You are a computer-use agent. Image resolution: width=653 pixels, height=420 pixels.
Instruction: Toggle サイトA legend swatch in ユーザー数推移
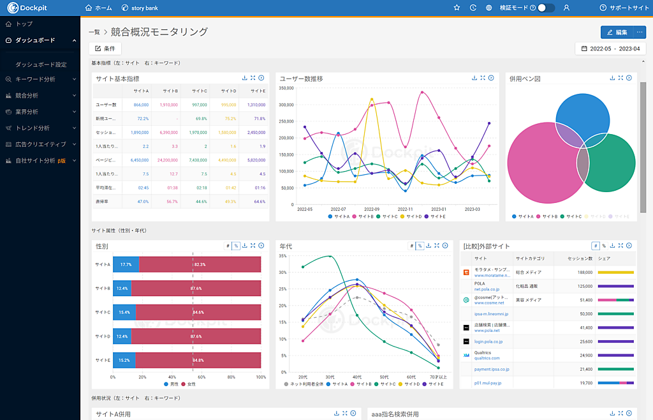click(x=330, y=216)
